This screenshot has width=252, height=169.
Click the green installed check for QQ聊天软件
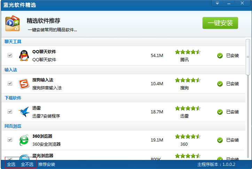(220, 56)
